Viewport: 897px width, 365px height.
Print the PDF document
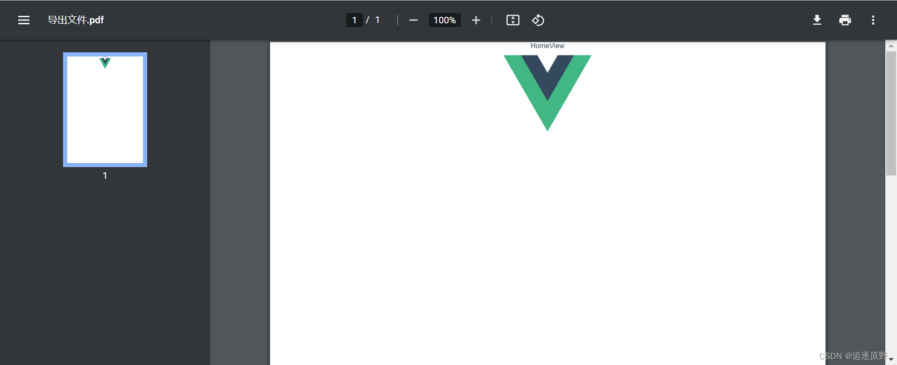tap(845, 20)
